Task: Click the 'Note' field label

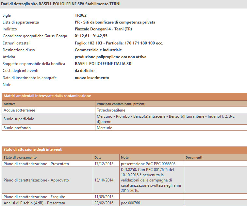Action: click(x=7, y=85)
